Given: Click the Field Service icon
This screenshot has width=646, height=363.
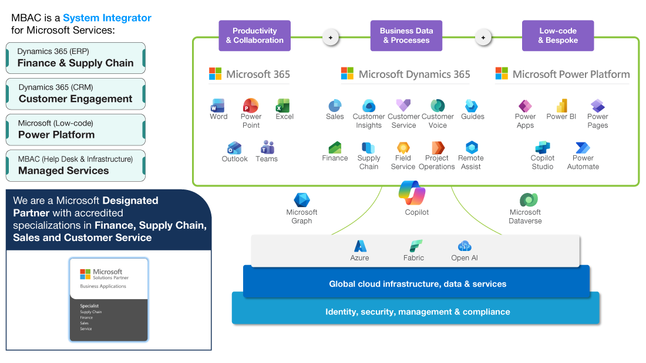Looking at the screenshot, I should [403, 148].
